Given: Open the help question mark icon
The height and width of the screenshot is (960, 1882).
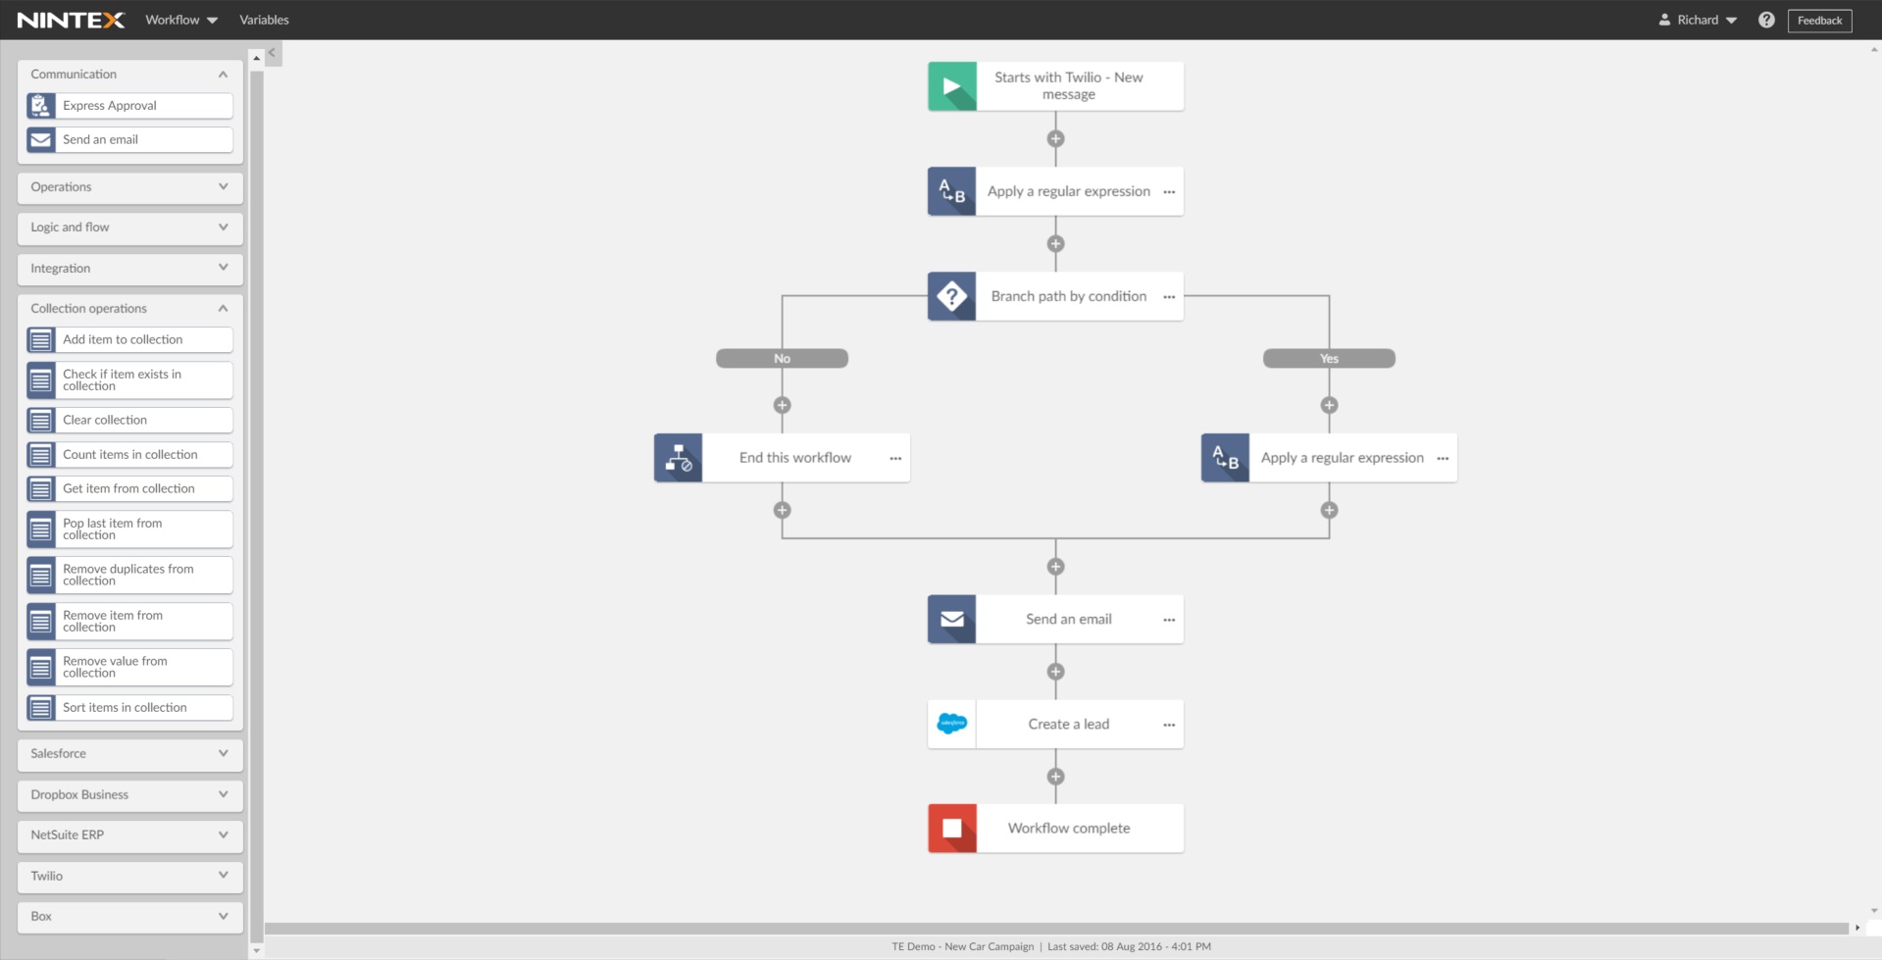Looking at the screenshot, I should [x=1766, y=20].
